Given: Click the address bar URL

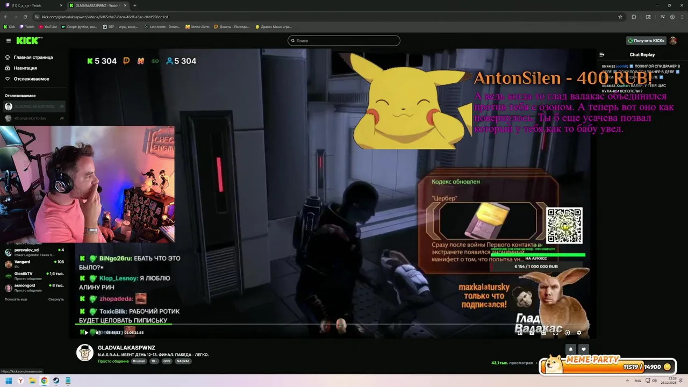Looking at the screenshot, I should coord(105,17).
